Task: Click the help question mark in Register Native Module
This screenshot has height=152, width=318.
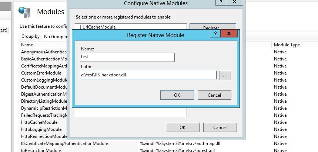Action: point(215,33)
